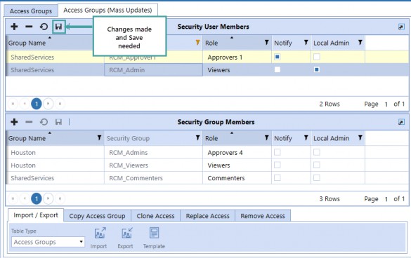Open the Import / Export tab

(x=36, y=215)
